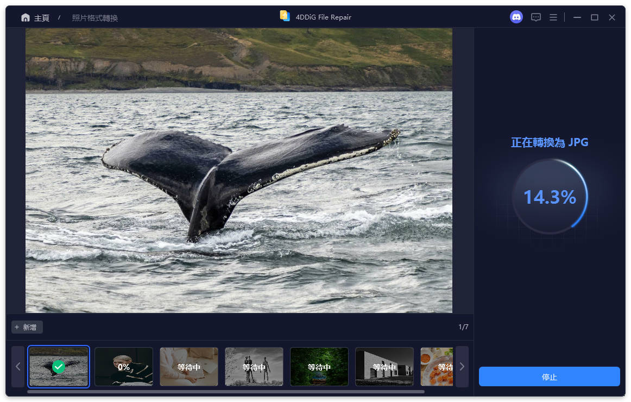
Task: Click the 14.3% circular progress indicator
Action: click(x=549, y=197)
